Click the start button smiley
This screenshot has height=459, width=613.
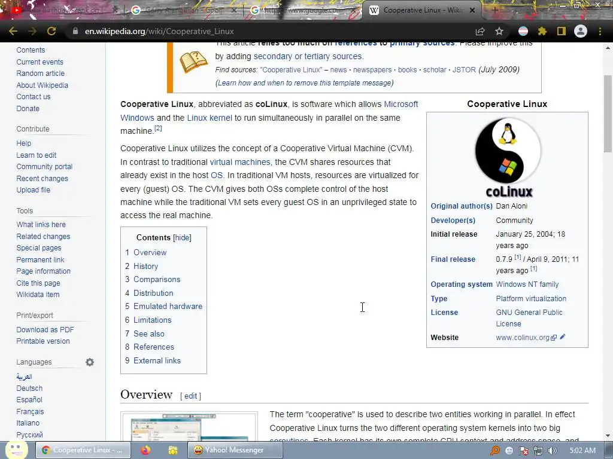(x=16, y=450)
